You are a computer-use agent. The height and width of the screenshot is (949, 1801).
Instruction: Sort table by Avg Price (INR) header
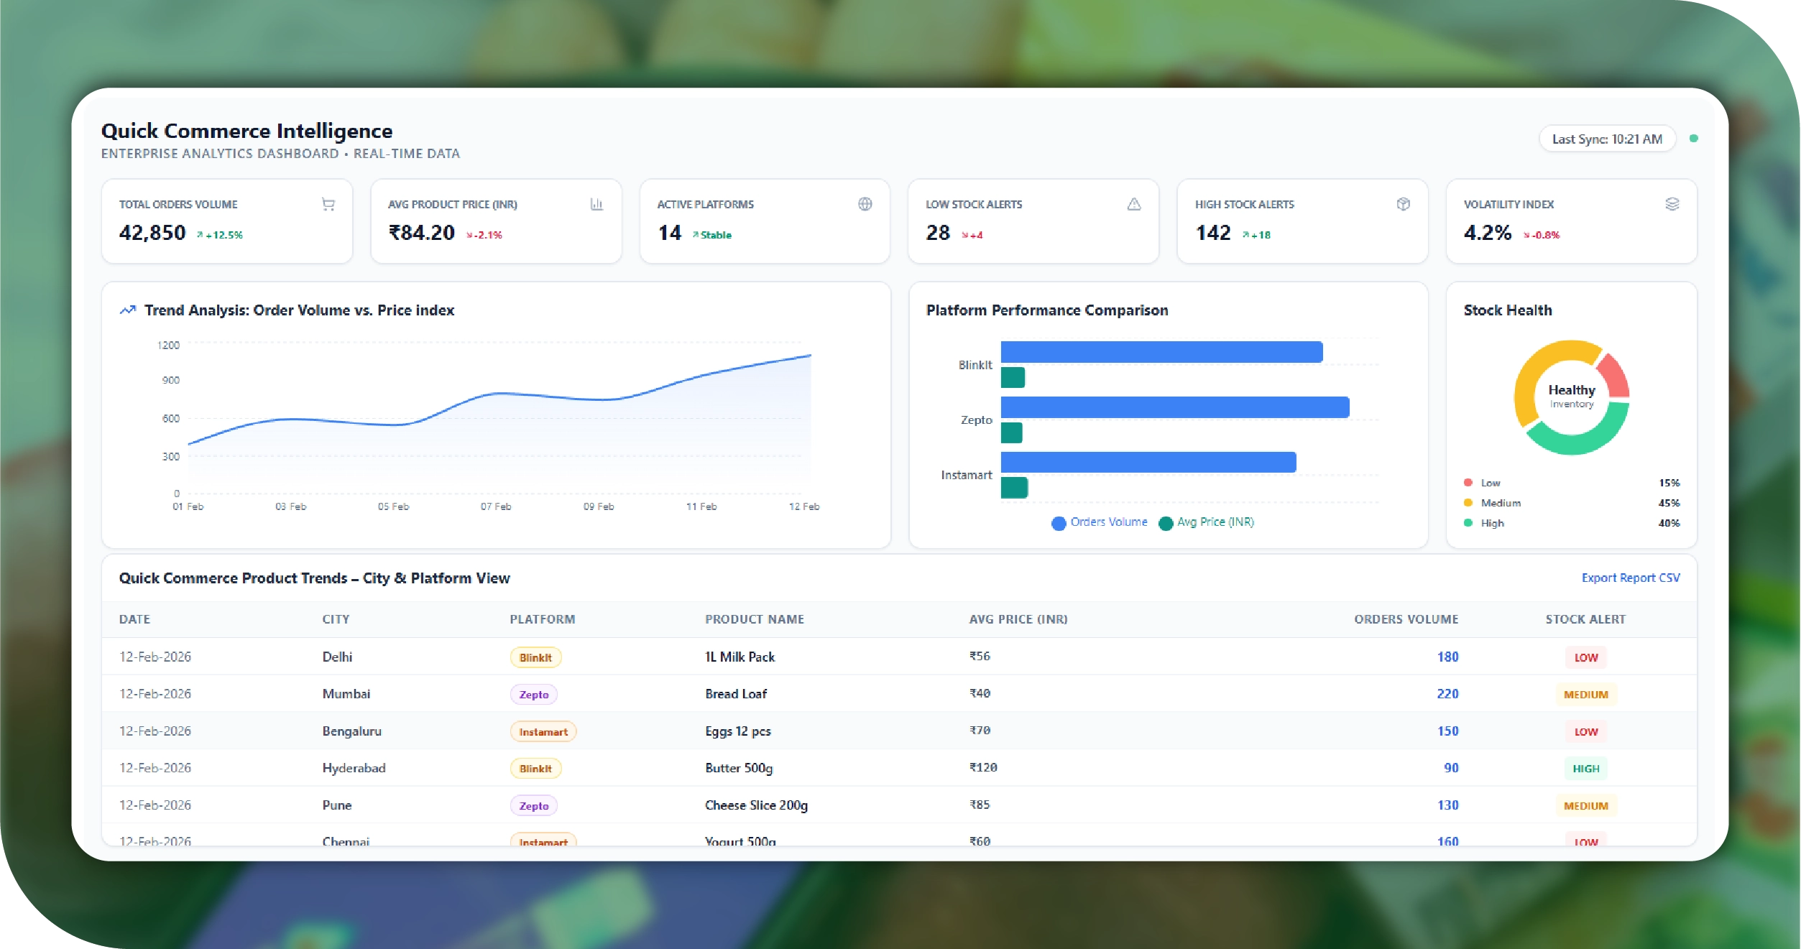(1018, 619)
